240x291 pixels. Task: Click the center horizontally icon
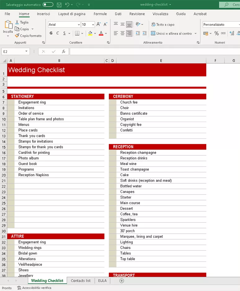click(x=122, y=33)
